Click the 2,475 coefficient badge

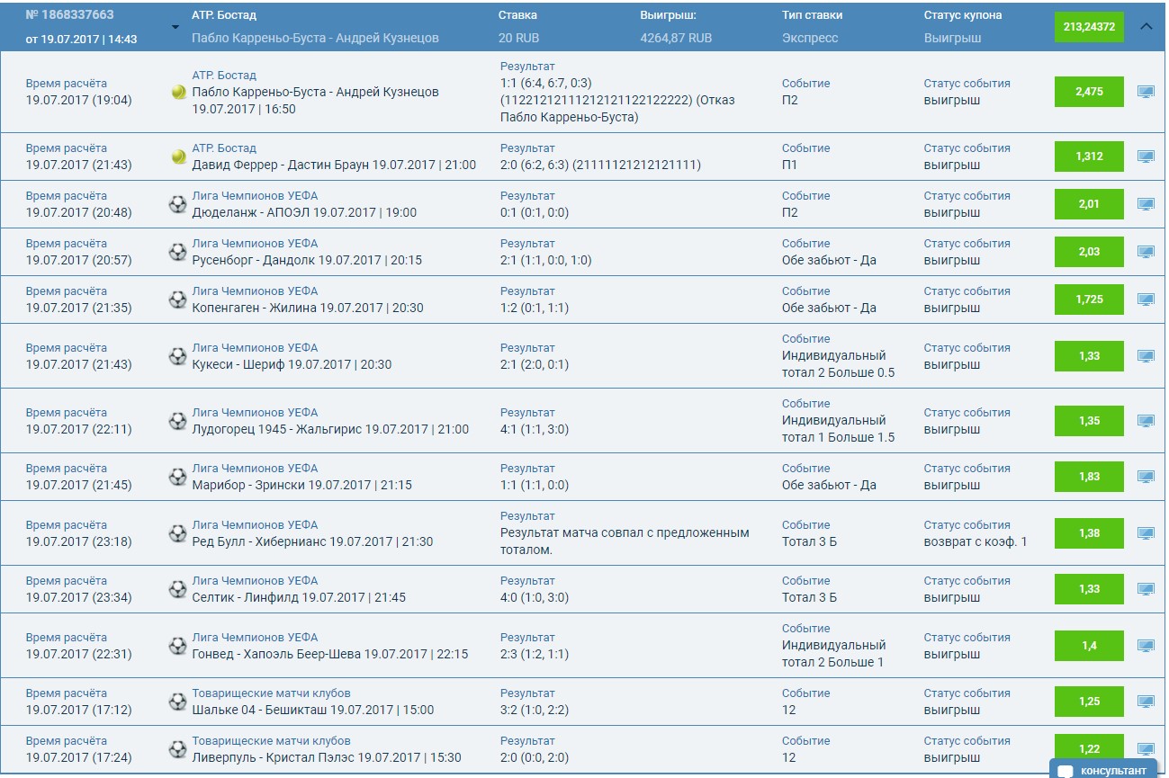tap(1088, 92)
